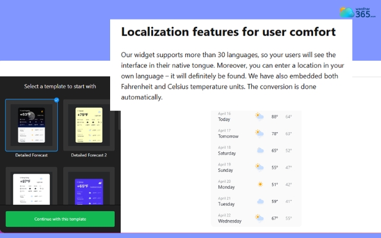Click the Sunday forecast row label
Screen dimensions: 381x238
(x=225, y=170)
